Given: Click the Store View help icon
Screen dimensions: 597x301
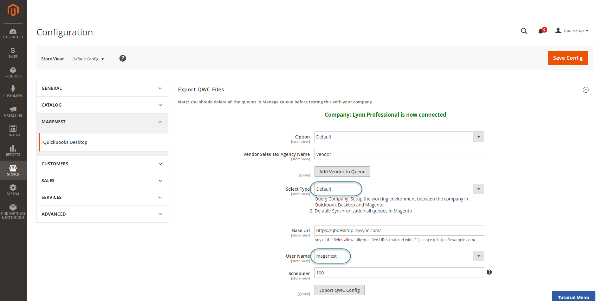Looking at the screenshot, I should pyautogui.click(x=123, y=58).
